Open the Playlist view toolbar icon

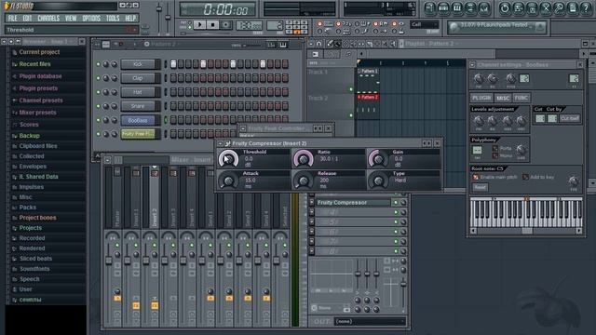(x=430, y=8)
